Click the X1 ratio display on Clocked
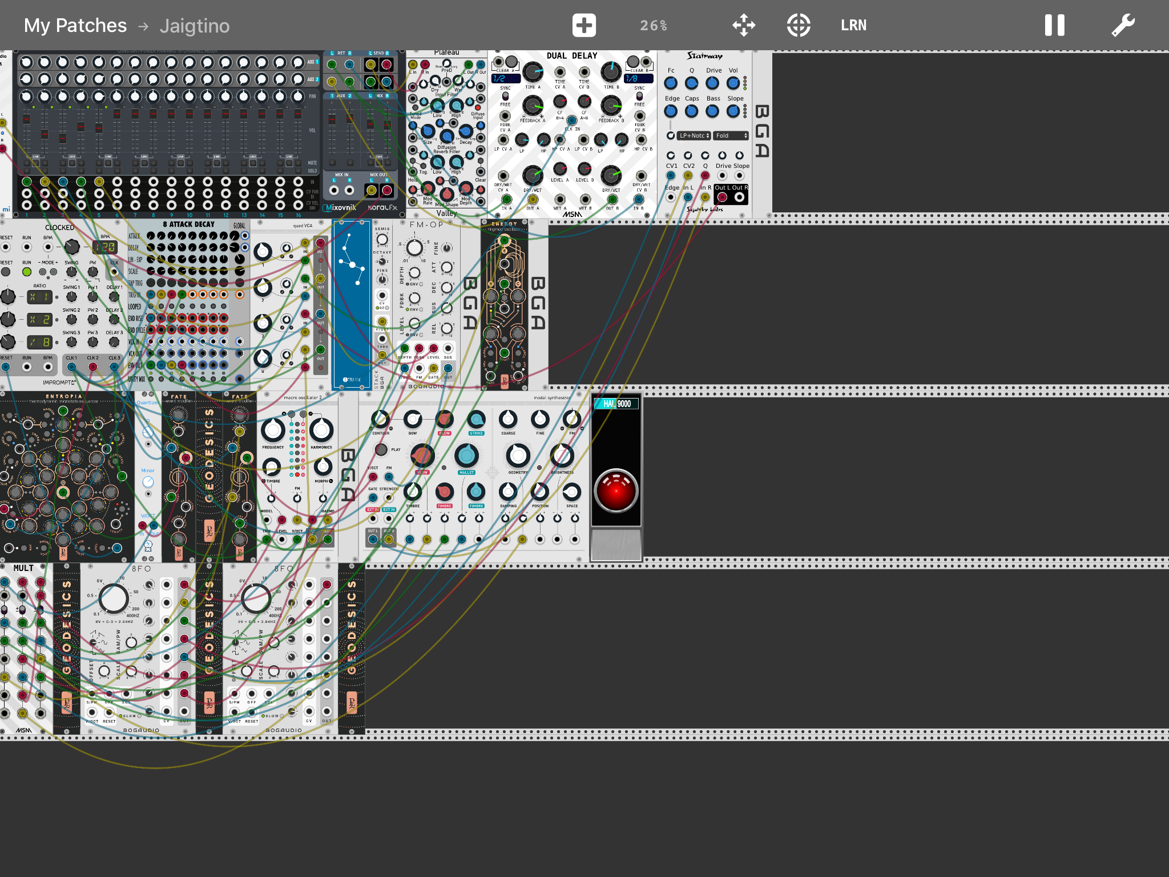 click(x=40, y=297)
